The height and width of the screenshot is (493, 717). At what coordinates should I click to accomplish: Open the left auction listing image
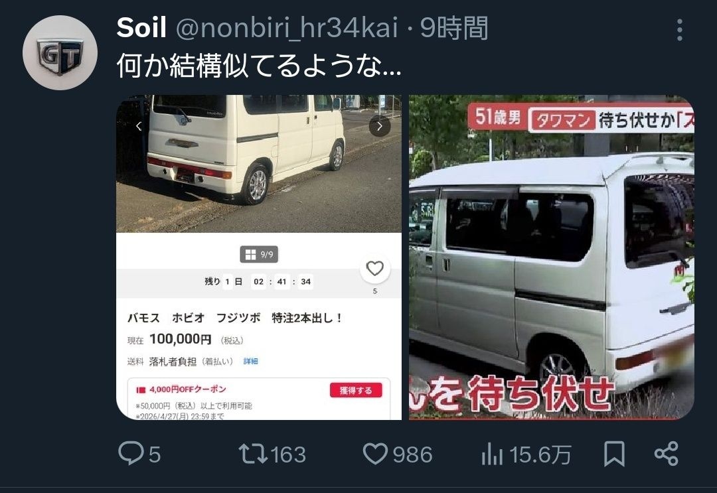(x=259, y=257)
